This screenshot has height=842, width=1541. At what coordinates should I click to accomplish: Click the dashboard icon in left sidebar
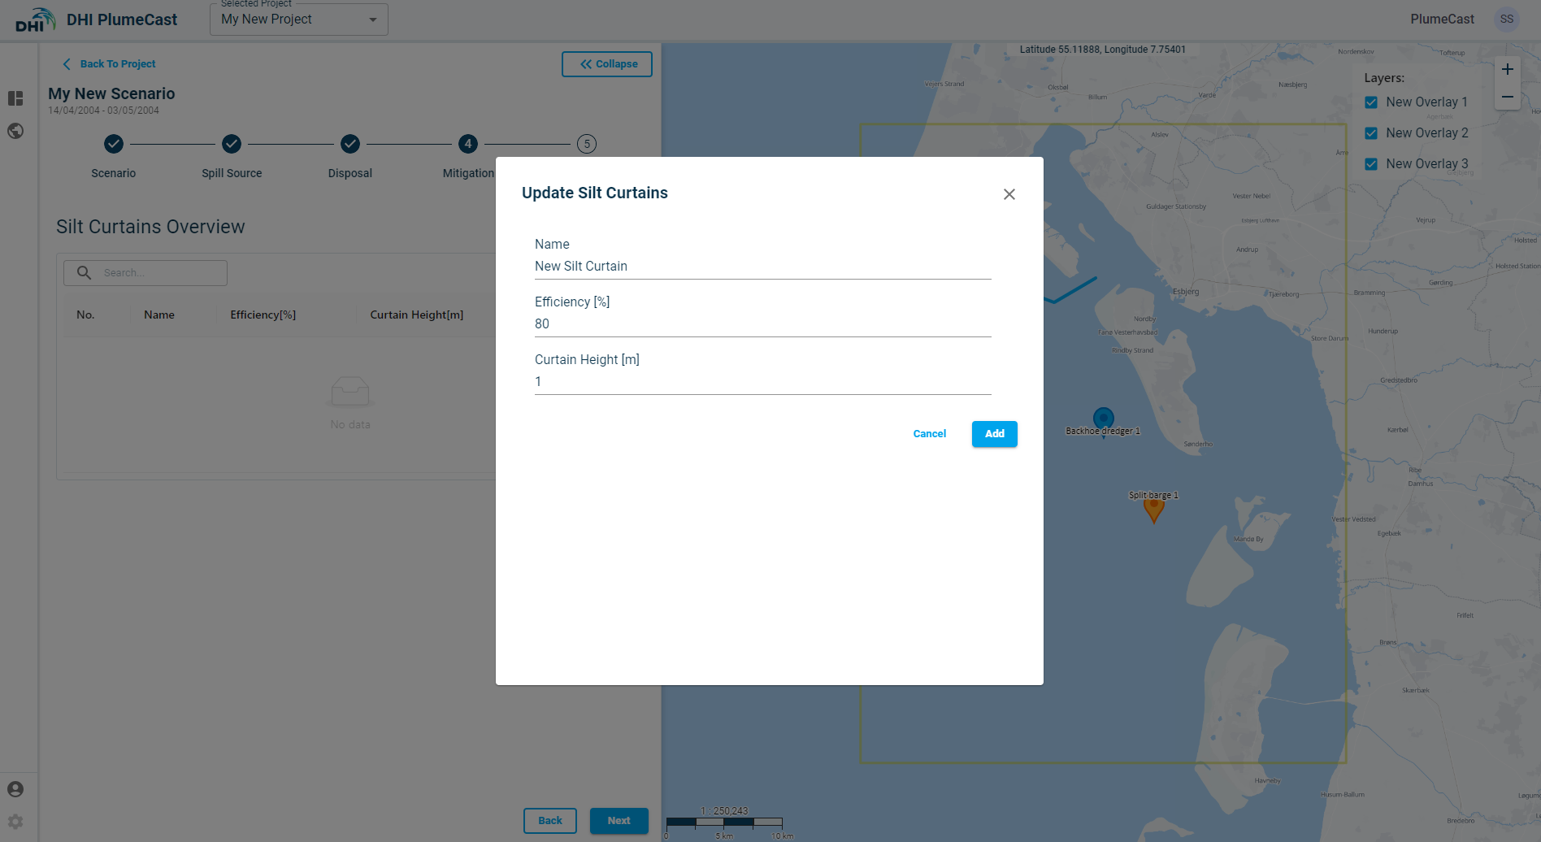click(x=15, y=98)
